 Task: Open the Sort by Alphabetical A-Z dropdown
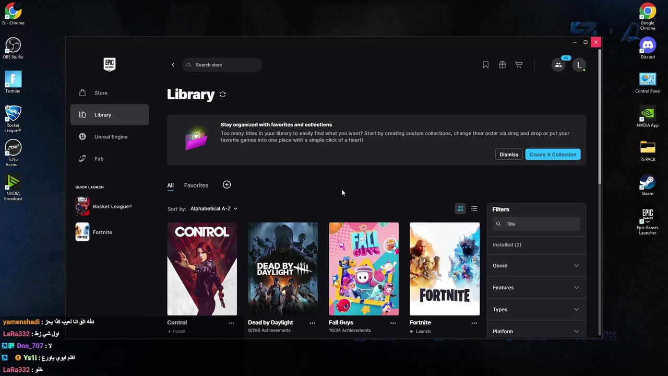point(214,208)
